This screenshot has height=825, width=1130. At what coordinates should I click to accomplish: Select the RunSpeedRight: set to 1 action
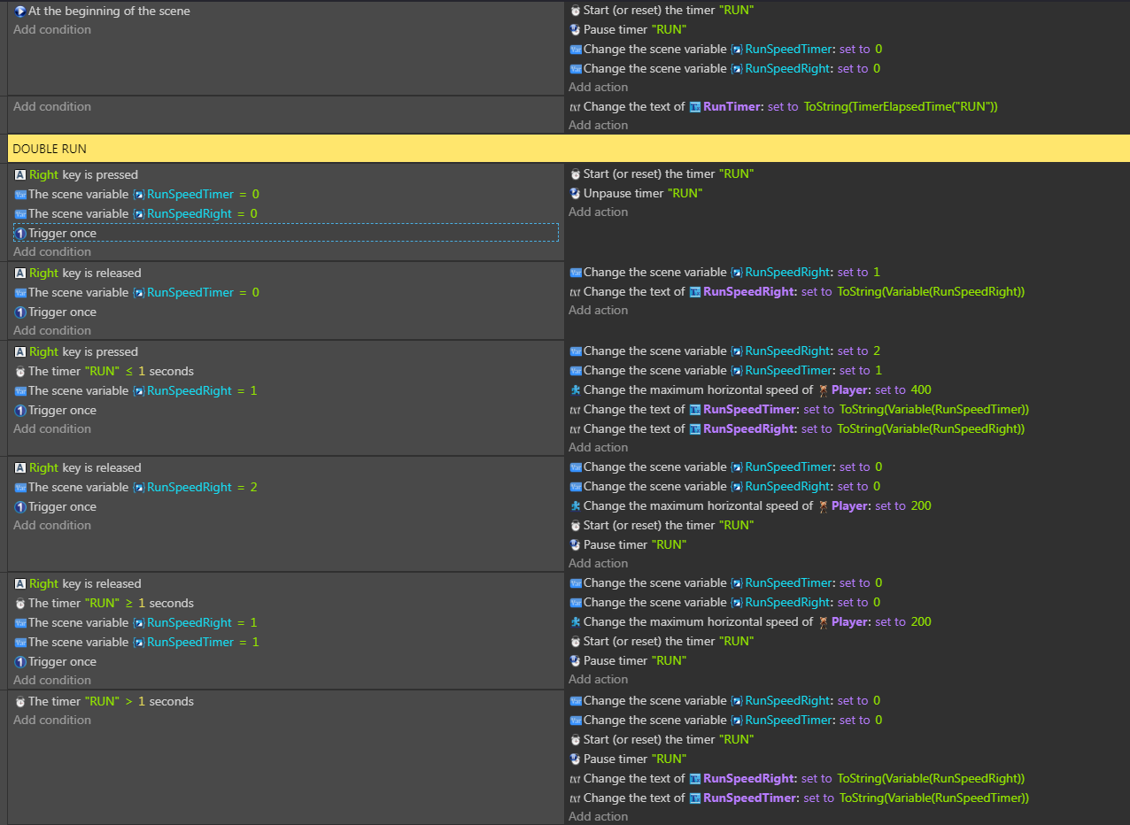(x=731, y=272)
